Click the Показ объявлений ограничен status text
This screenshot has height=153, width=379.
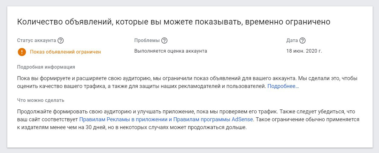65,52
